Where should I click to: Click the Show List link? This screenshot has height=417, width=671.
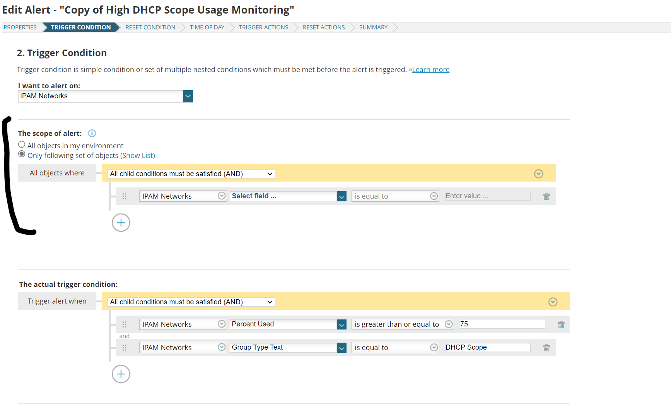[138, 156]
